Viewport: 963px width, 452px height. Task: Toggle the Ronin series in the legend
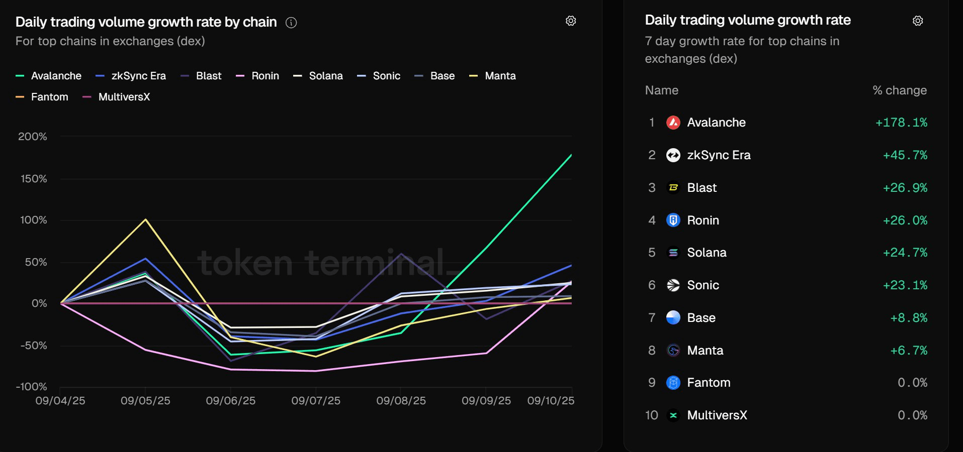tap(257, 76)
